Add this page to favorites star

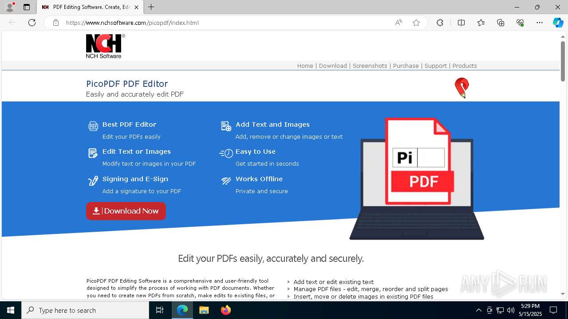[416, 23]
